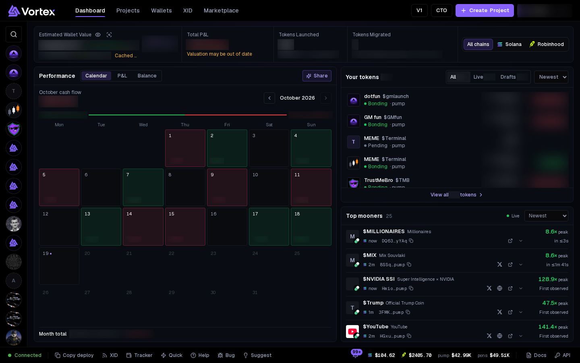Filter to Solana chain

tap(510, 44)
